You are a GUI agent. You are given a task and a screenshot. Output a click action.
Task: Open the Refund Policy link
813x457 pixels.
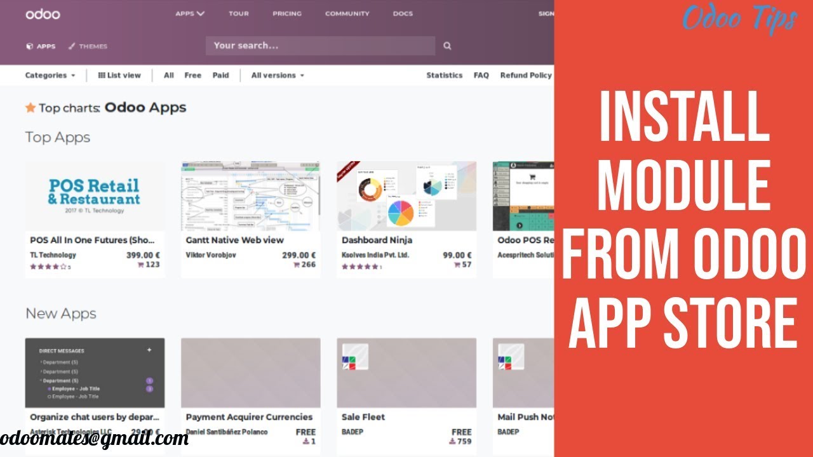(x=526, y=75)
